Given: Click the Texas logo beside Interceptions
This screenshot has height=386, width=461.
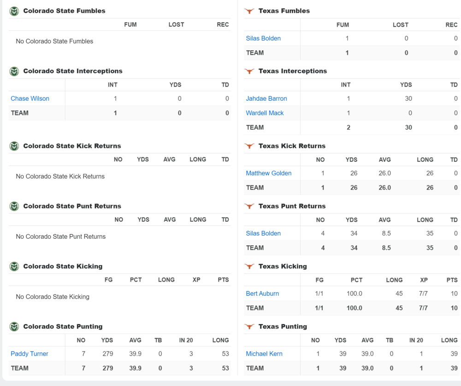Looking at the screenshot, I should (x=249, y=71).
